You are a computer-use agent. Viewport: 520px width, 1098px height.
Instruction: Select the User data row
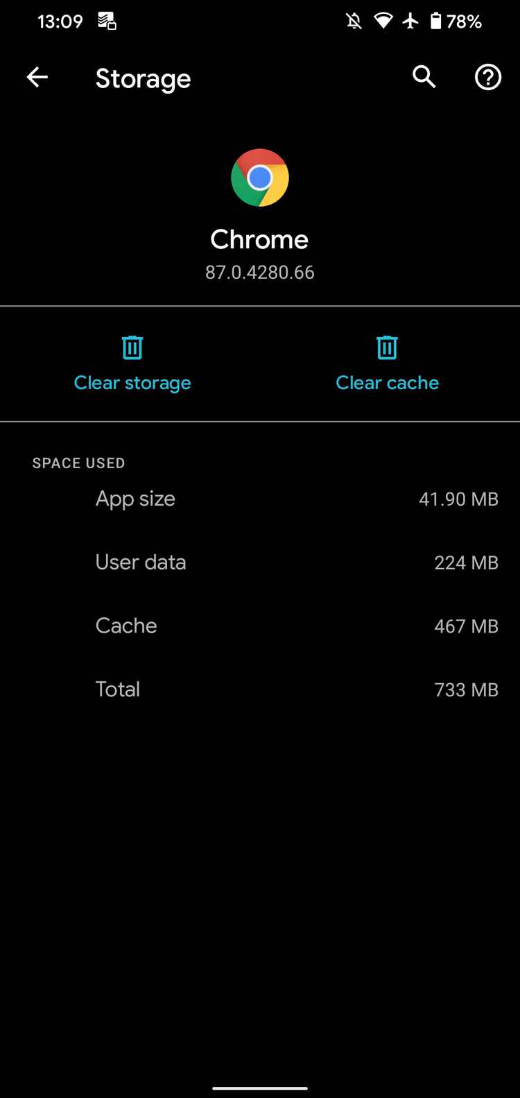[x=259, y=562]
